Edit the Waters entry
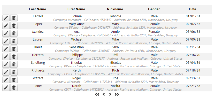This screenshot has width=215, height=103. pyautogui.click(x=6, y=80)
